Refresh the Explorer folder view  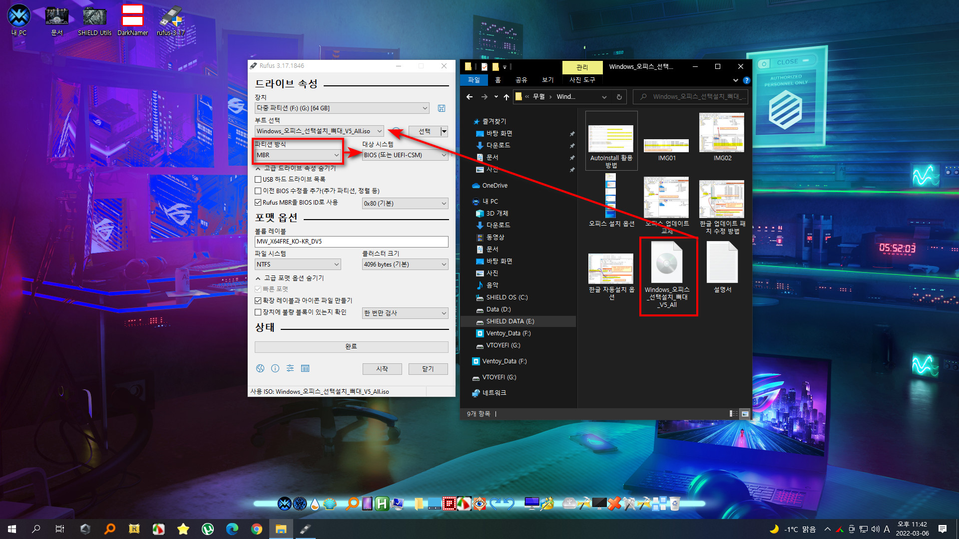click(619, 97)
